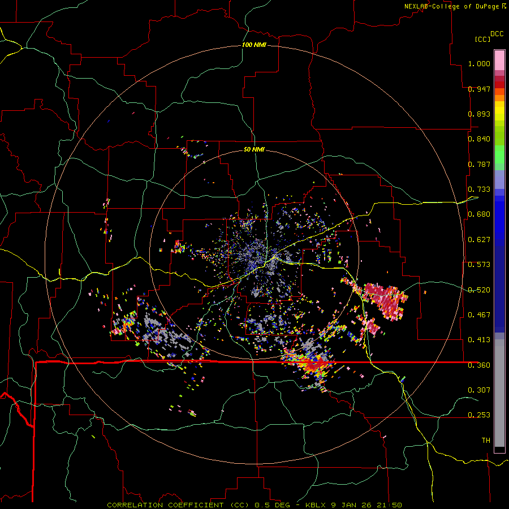Click the 0.467 value on the color scale
Screen dimensions: 509x509
point(479,315)
